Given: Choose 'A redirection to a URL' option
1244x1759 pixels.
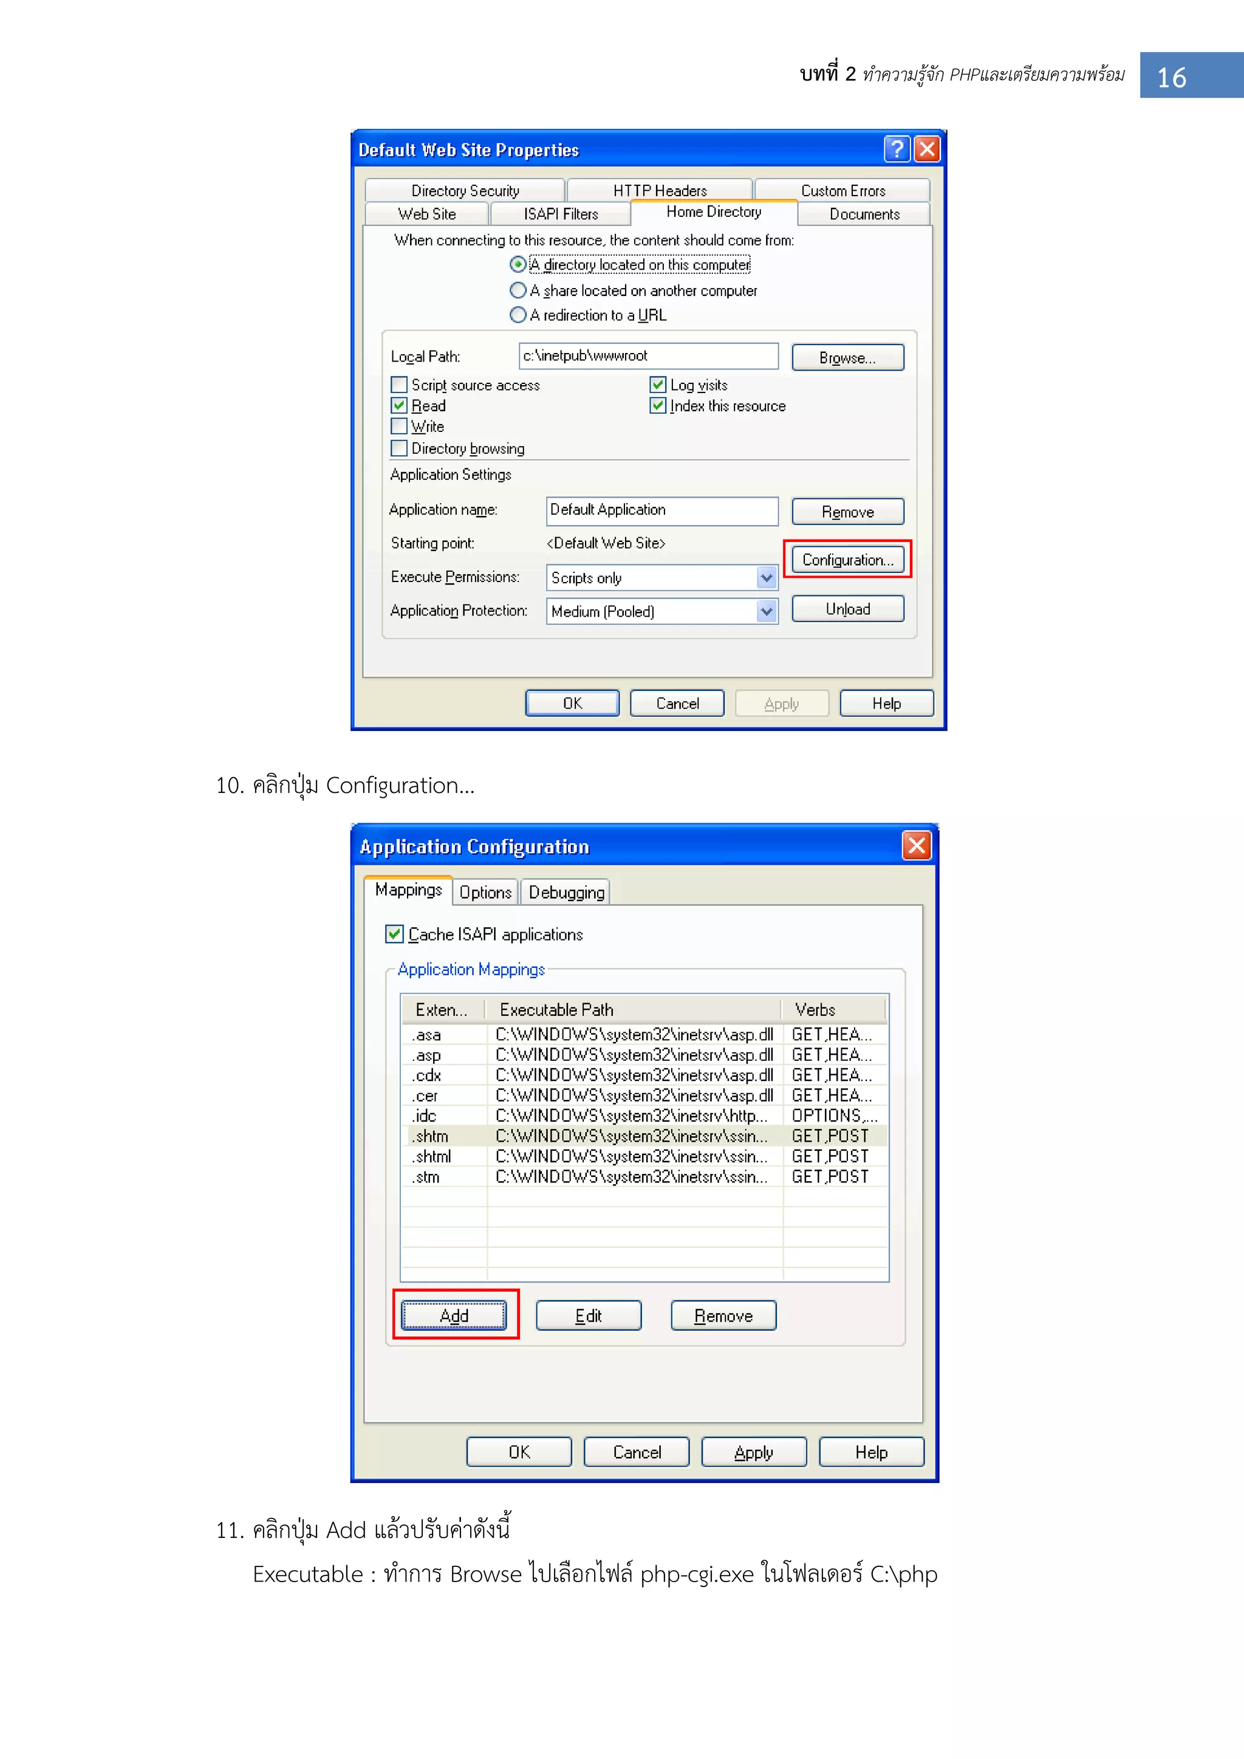Looking at the screenshot, I should 518,315.
